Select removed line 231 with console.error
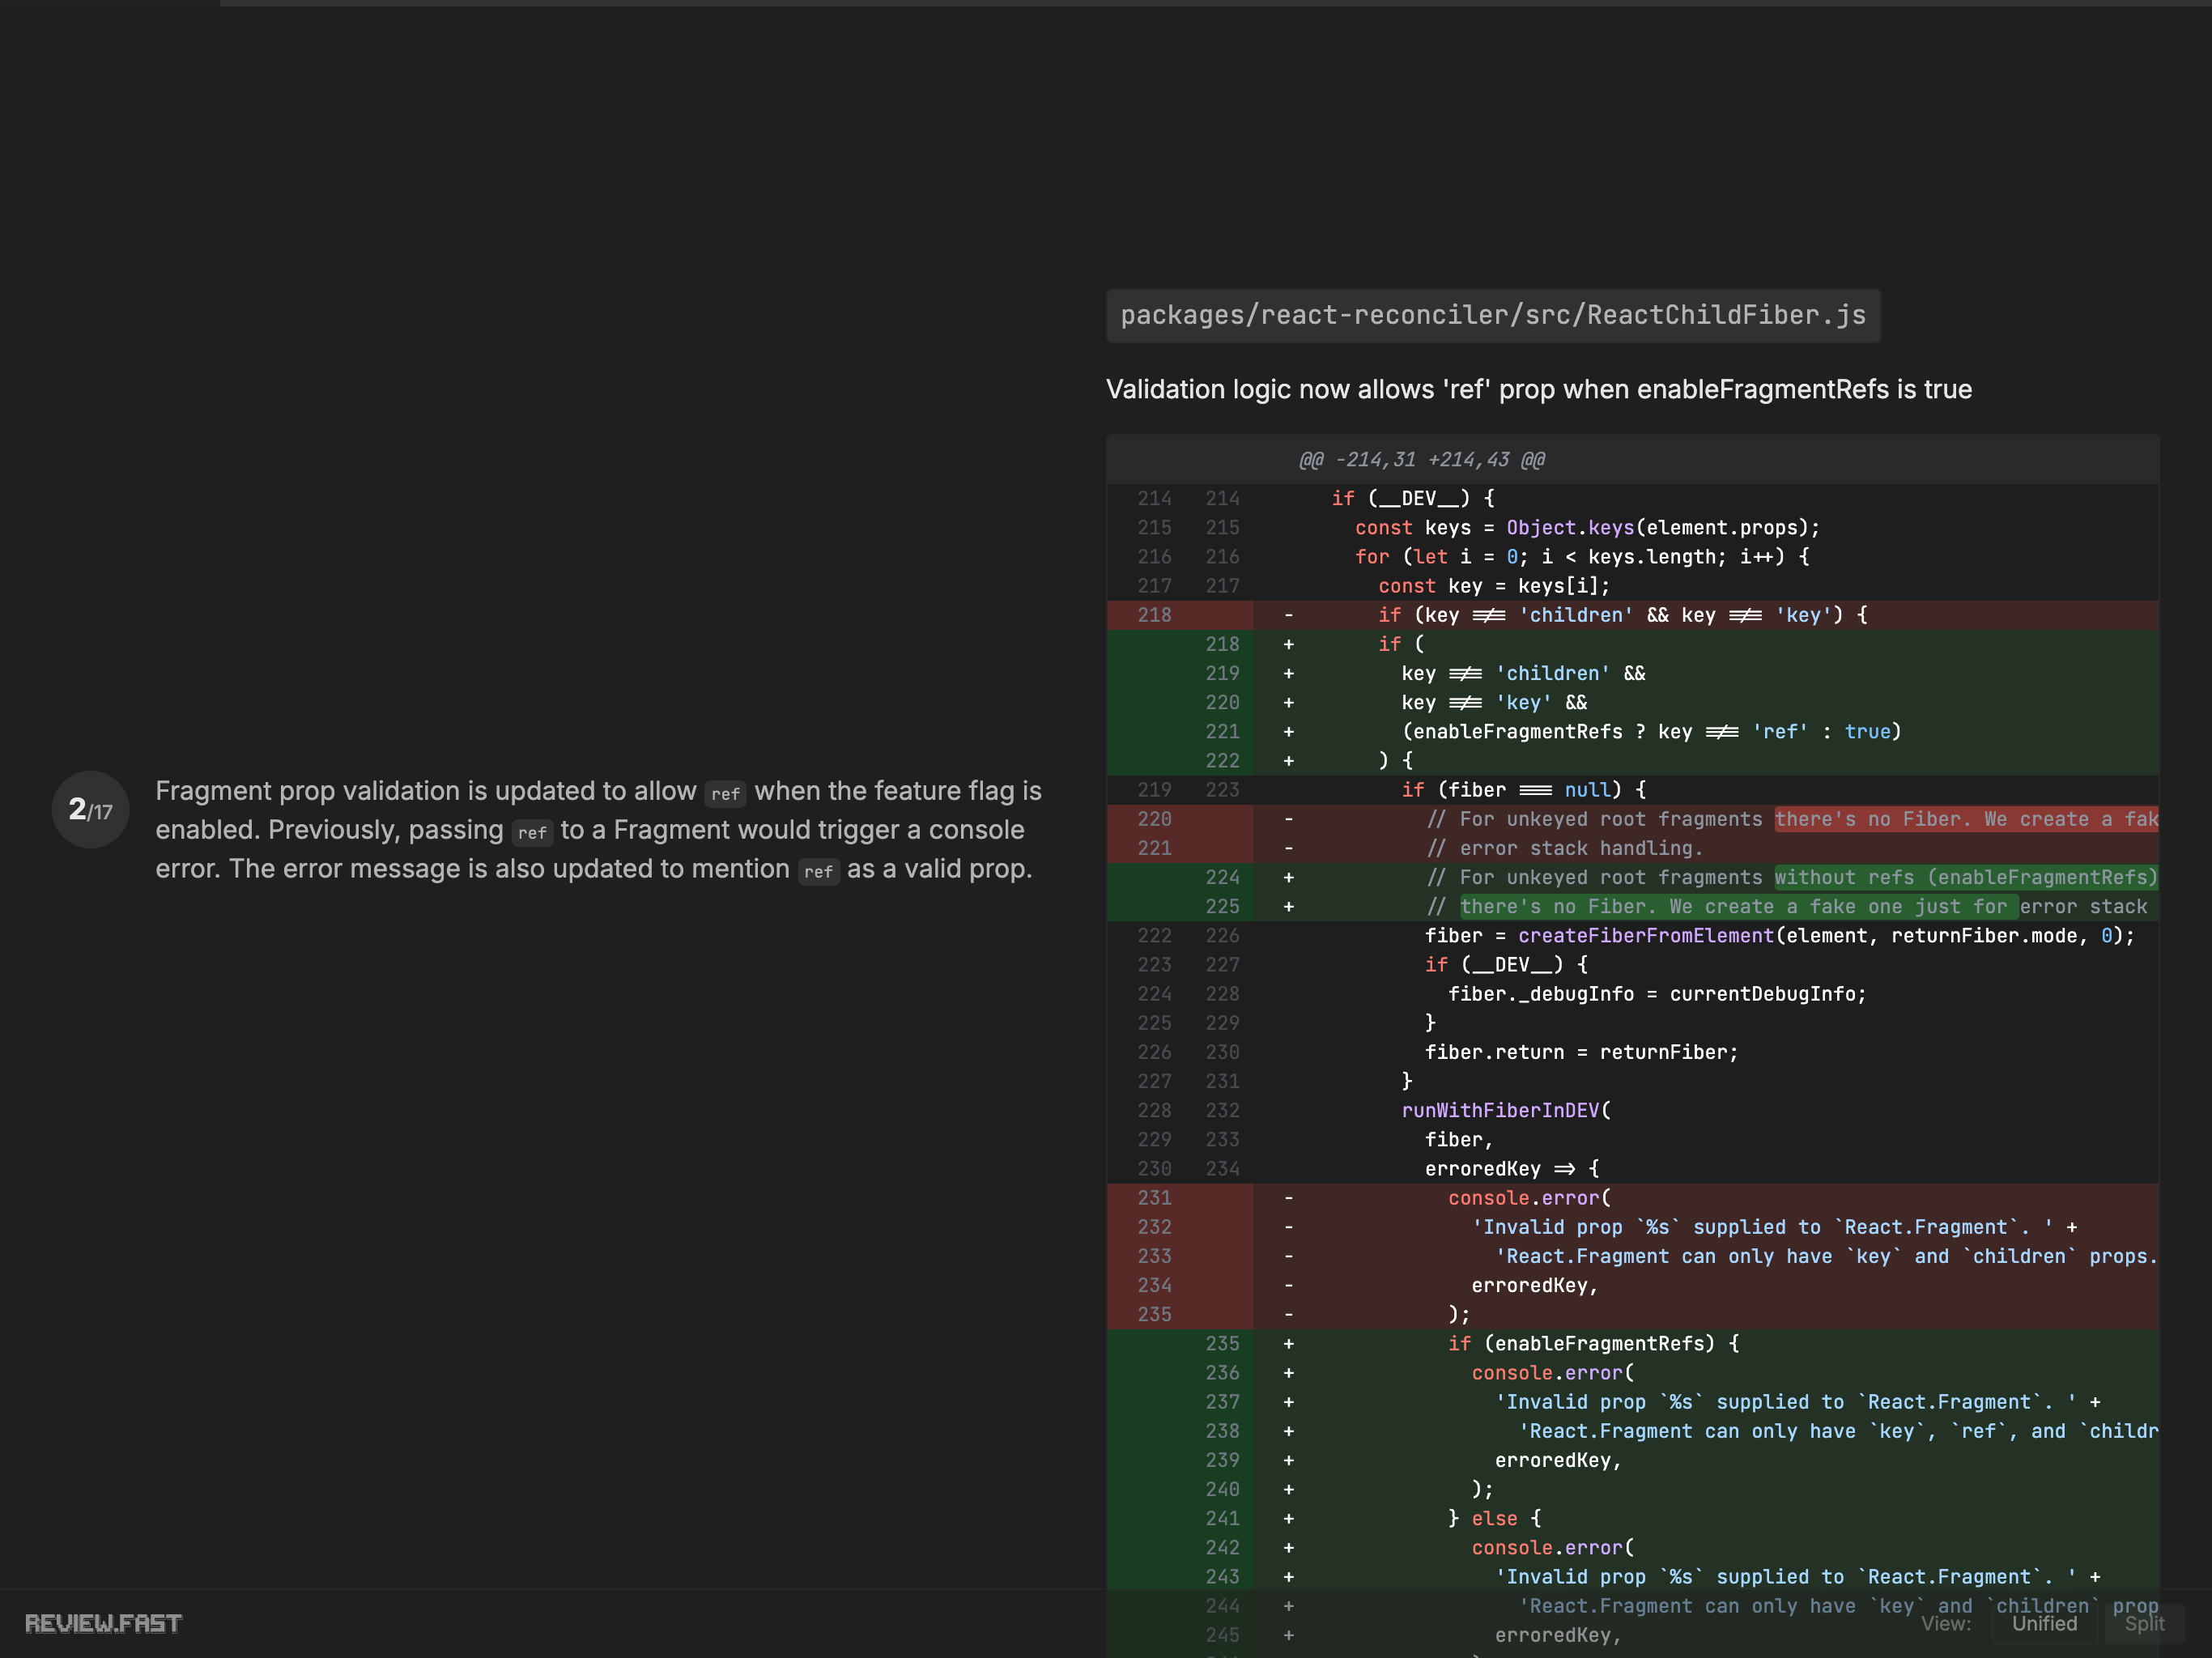This screenshot has width=2212, height=1658. [1527, 1197]
